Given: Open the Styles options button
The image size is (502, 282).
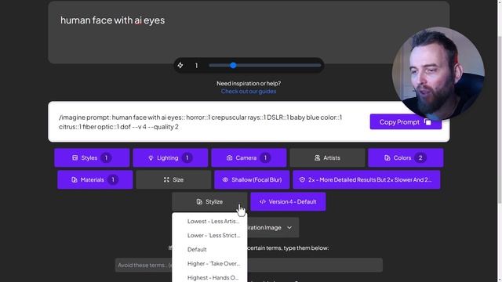Looking at the screenshot, I should pyautogui.click(x=92, y=157).
